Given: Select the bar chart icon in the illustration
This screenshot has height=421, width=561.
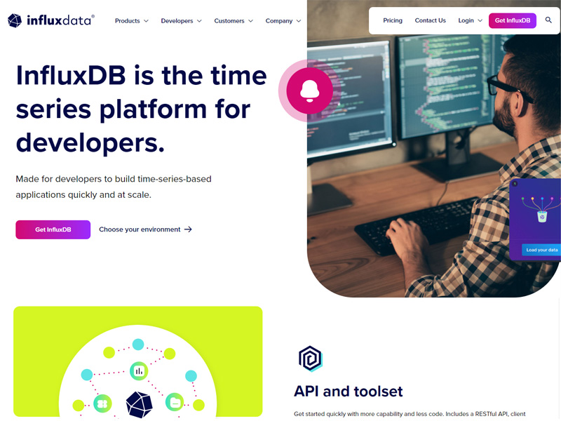Looking at the screenshot, I should click(137, 370).
